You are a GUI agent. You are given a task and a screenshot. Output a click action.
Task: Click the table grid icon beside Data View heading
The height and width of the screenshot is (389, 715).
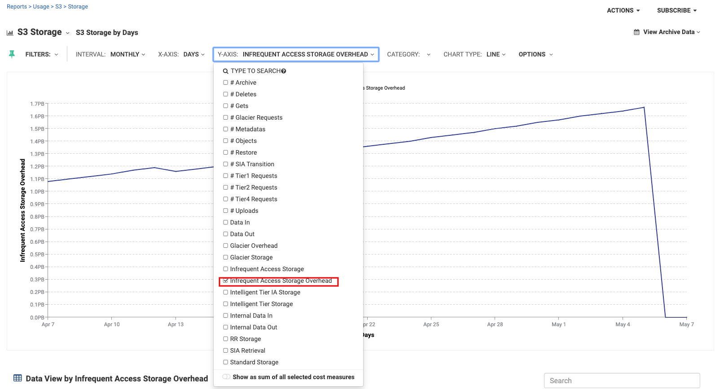pos(18,378)
